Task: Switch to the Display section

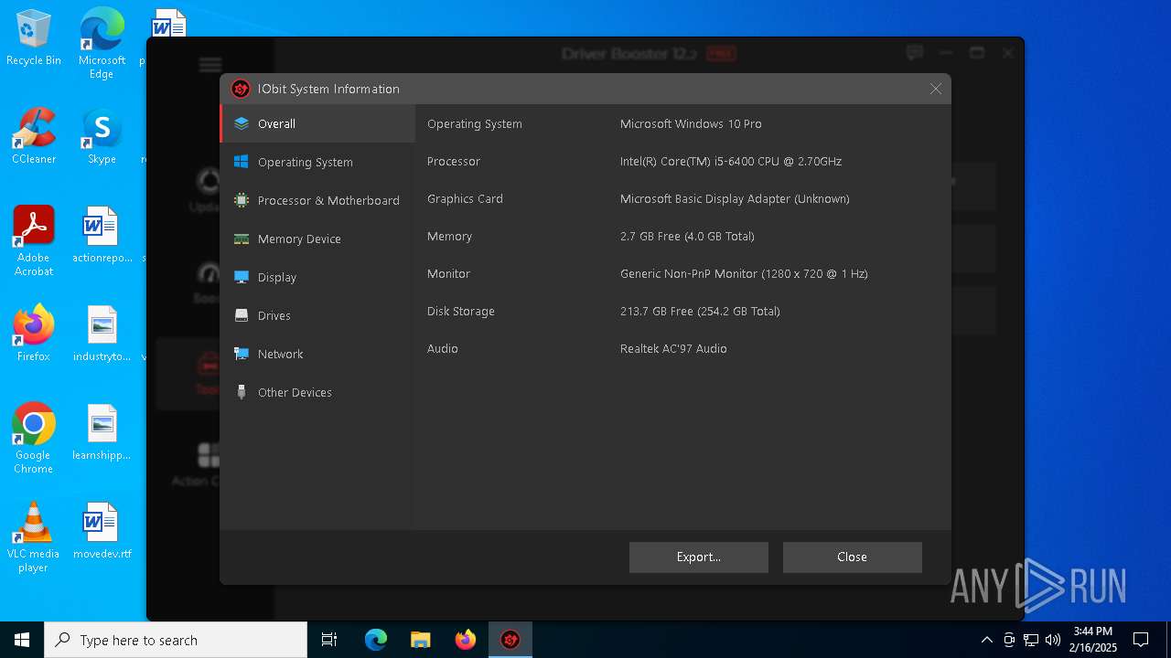Action: 317,277
